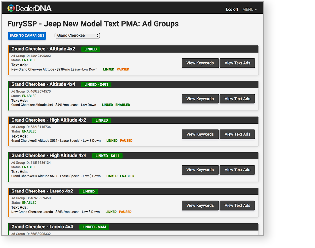
Task: Click Ad Group ID: 53042196202
Action: pos(31,56)
